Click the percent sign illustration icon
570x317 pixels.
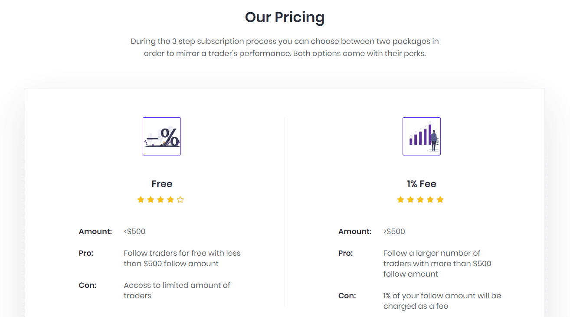tap(162, 136)
